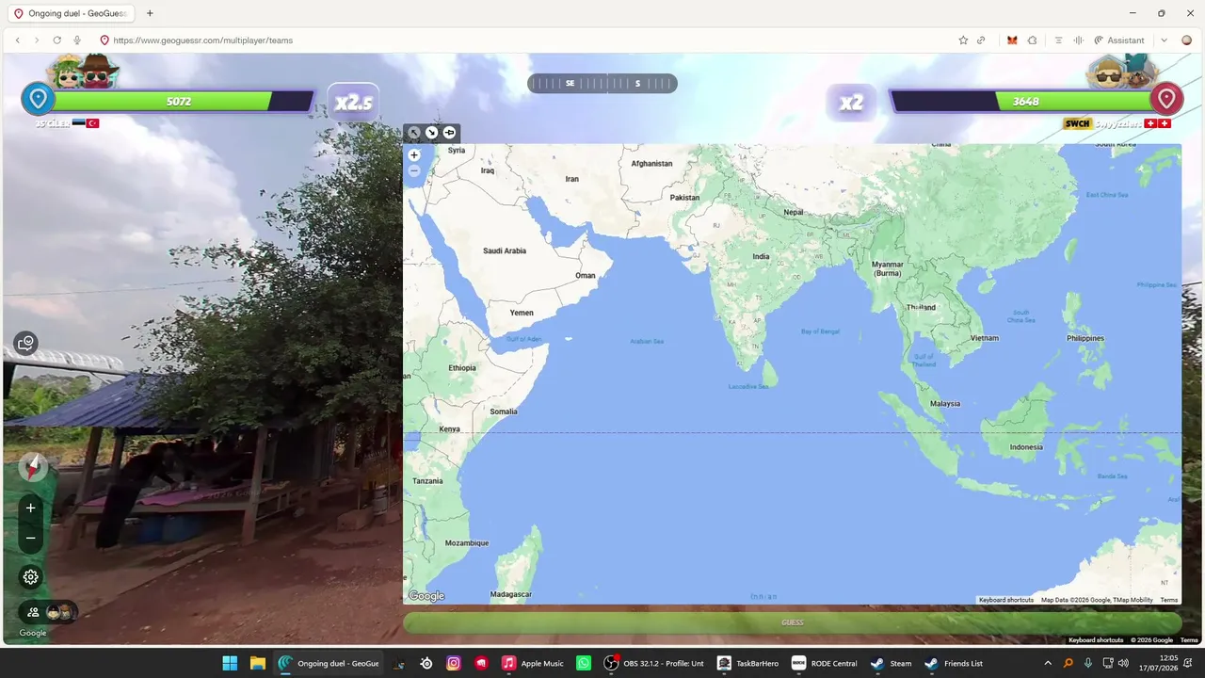Place a guess on Vietnam
This screenshot has width=1205, height=678.
click(x=985, y=337)
